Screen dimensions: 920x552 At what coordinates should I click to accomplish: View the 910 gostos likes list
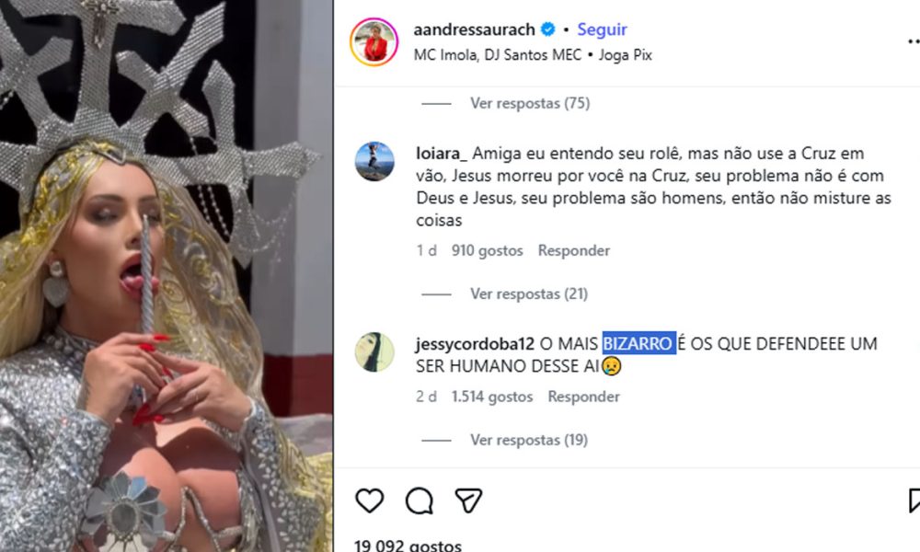487,250
